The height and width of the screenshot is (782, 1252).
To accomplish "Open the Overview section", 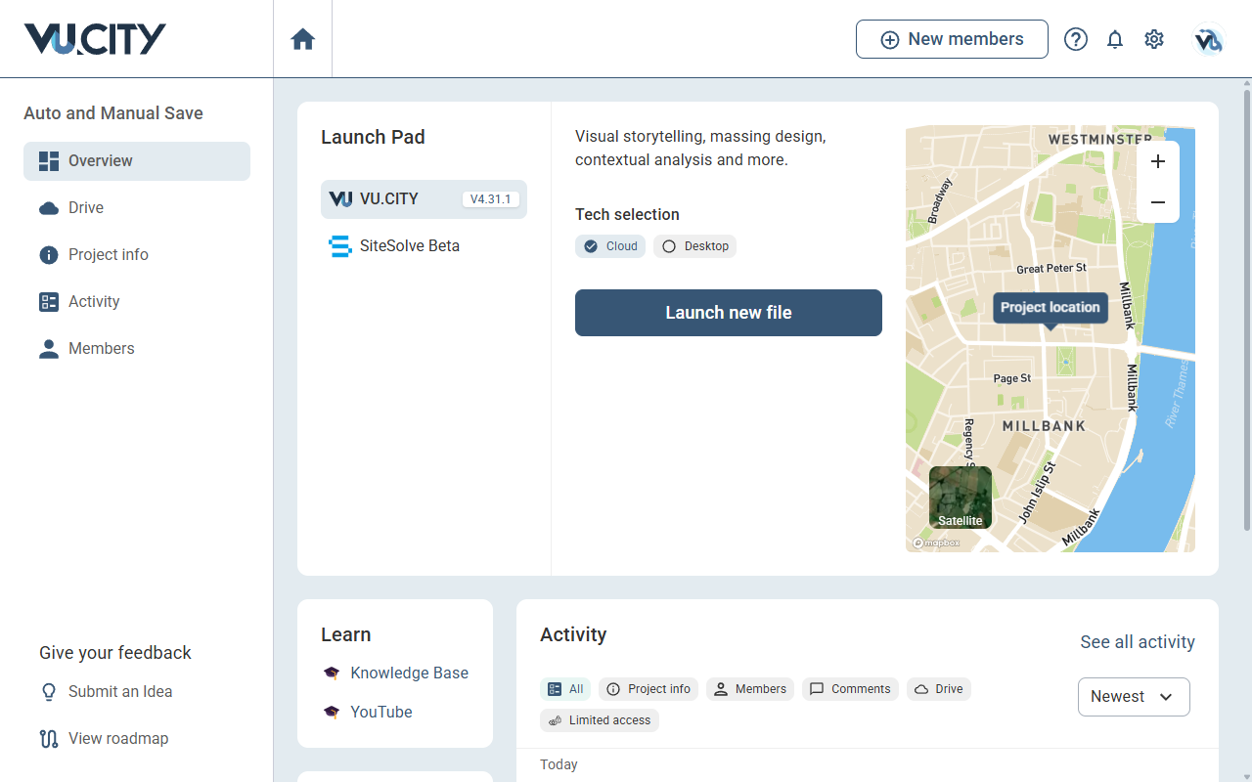I will pos(137,161).
